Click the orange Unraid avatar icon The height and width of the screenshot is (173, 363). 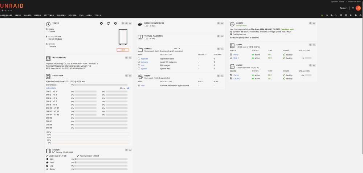point(358,8)
